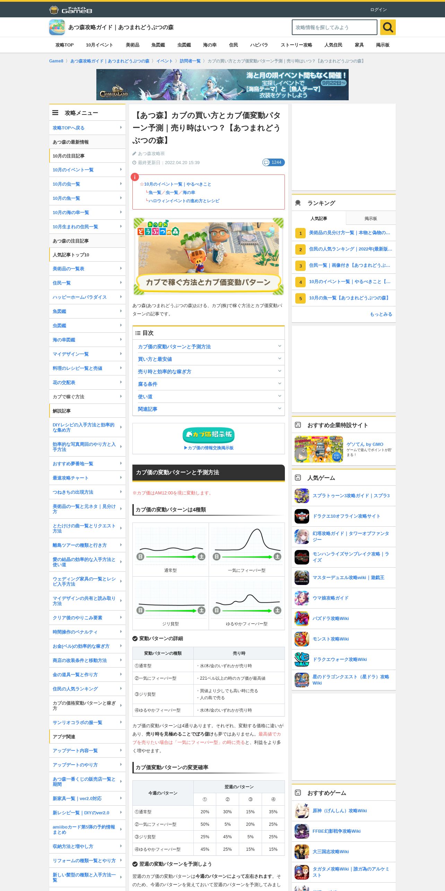Click the ゆるやかフィーバー型 pattern graph image

(x=247, y=597)
